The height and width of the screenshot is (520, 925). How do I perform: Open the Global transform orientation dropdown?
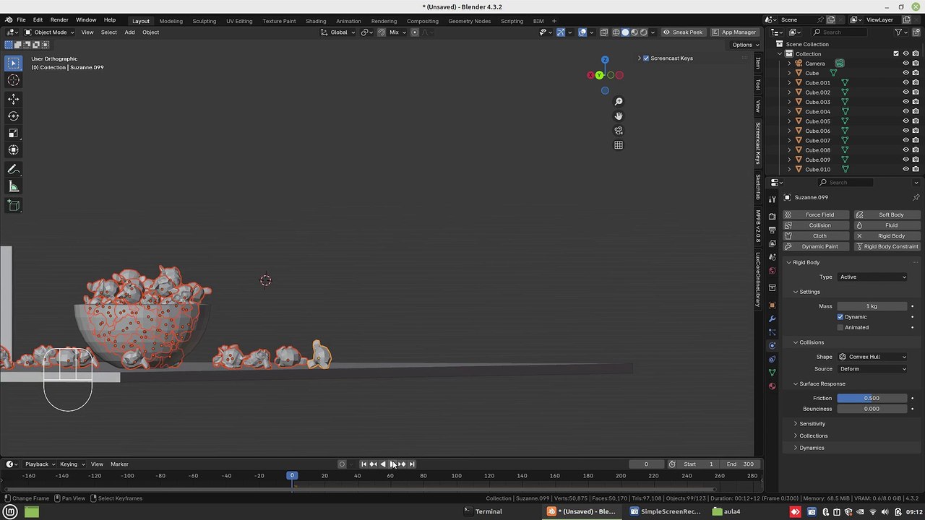point(338,32)
